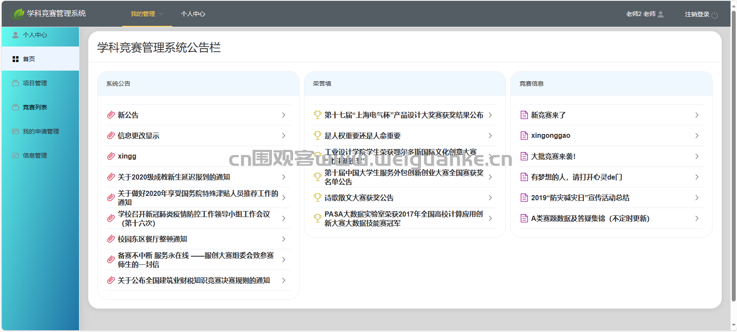Open 竞赛列表 in the sidebar
The image size is (737, 332).
(41, 107)
